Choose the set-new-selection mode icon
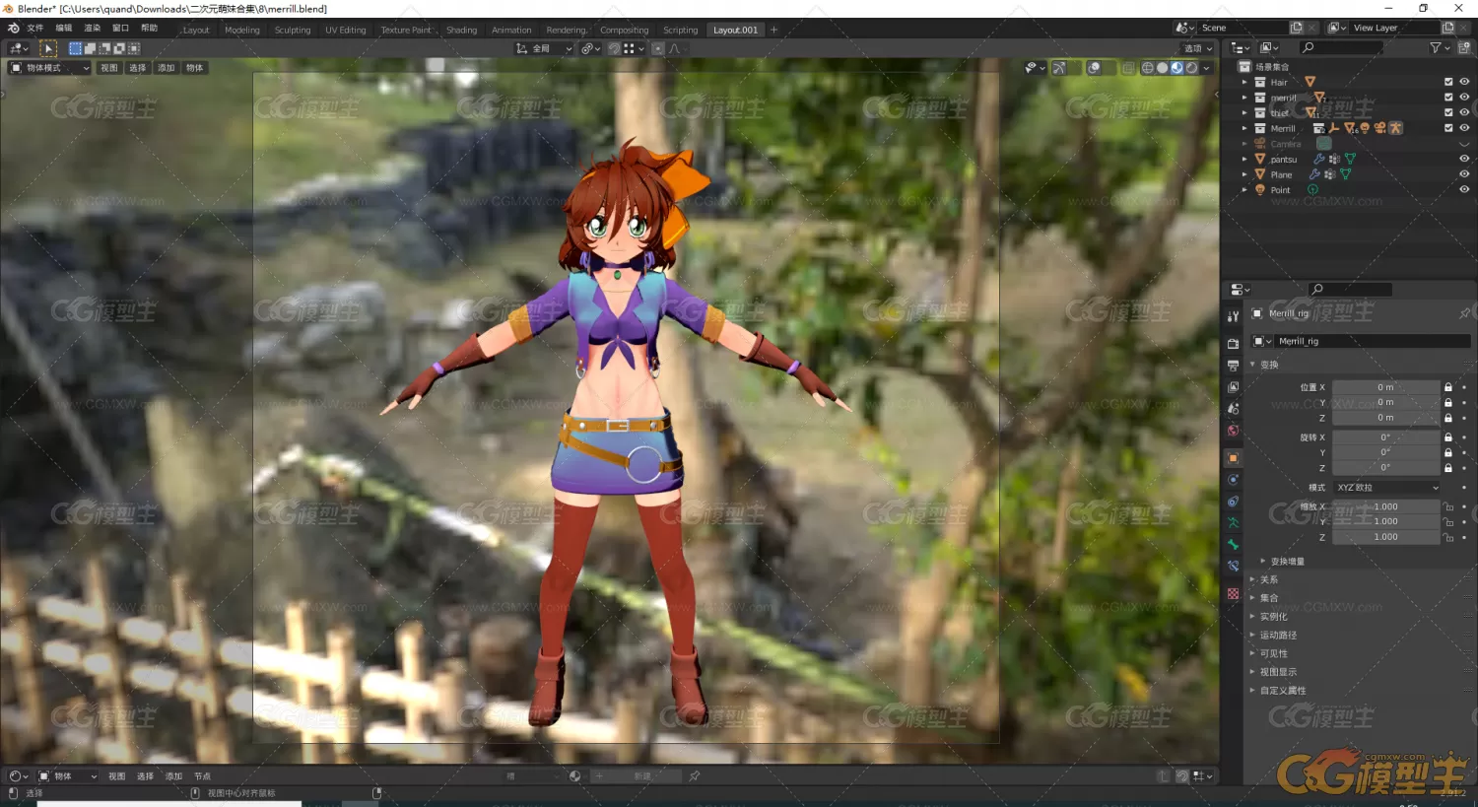This screenshot has width=1478, height=807. pos(75,48)
